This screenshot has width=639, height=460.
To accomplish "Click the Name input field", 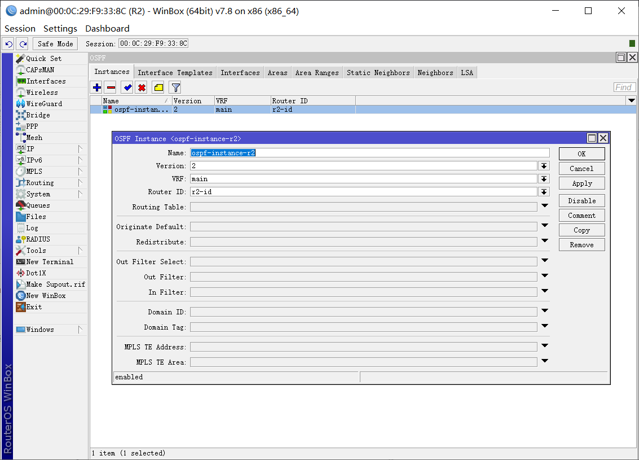I will coord(369,153).
